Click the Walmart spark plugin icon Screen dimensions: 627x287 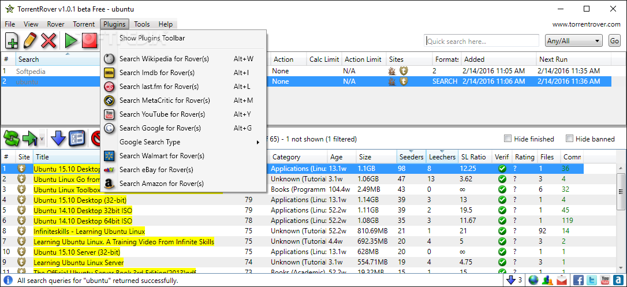[109, 156]
